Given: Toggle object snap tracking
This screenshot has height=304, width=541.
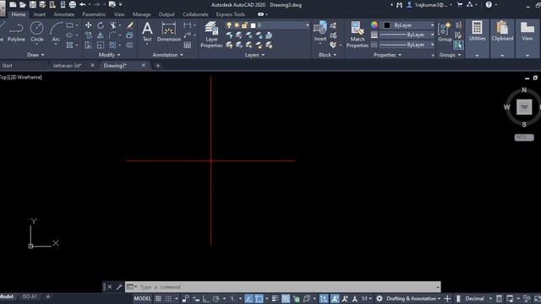Looking at the screenshot, I should coord(249,298).
